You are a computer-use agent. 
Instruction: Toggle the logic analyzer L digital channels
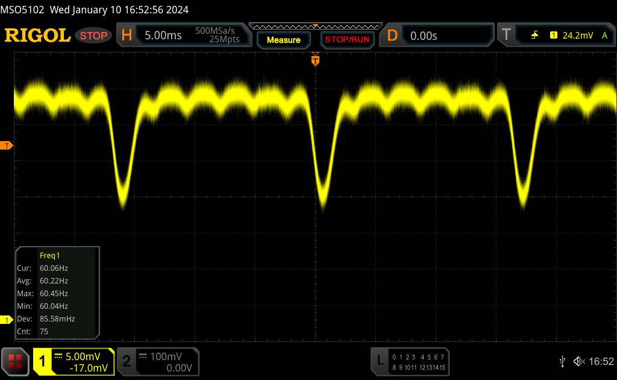[x=410, y=361]
